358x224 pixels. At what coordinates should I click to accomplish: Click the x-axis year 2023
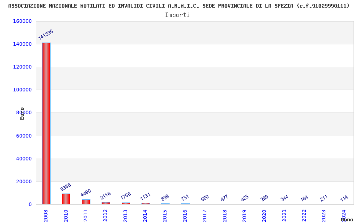(x=324, y=216)
